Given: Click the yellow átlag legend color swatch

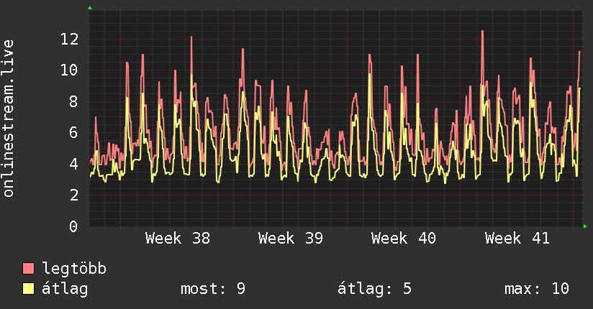Looking at the screenshot, I should coord(28,289).
